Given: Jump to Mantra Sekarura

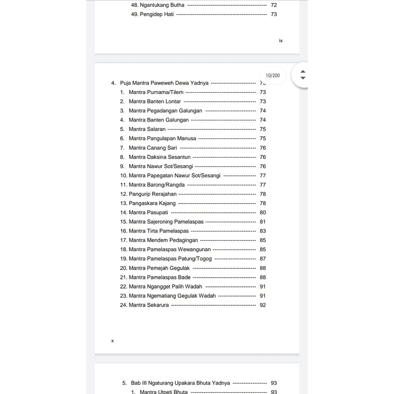Looking at the screenshot, I should pyautogui.click(x=149, y=305).
